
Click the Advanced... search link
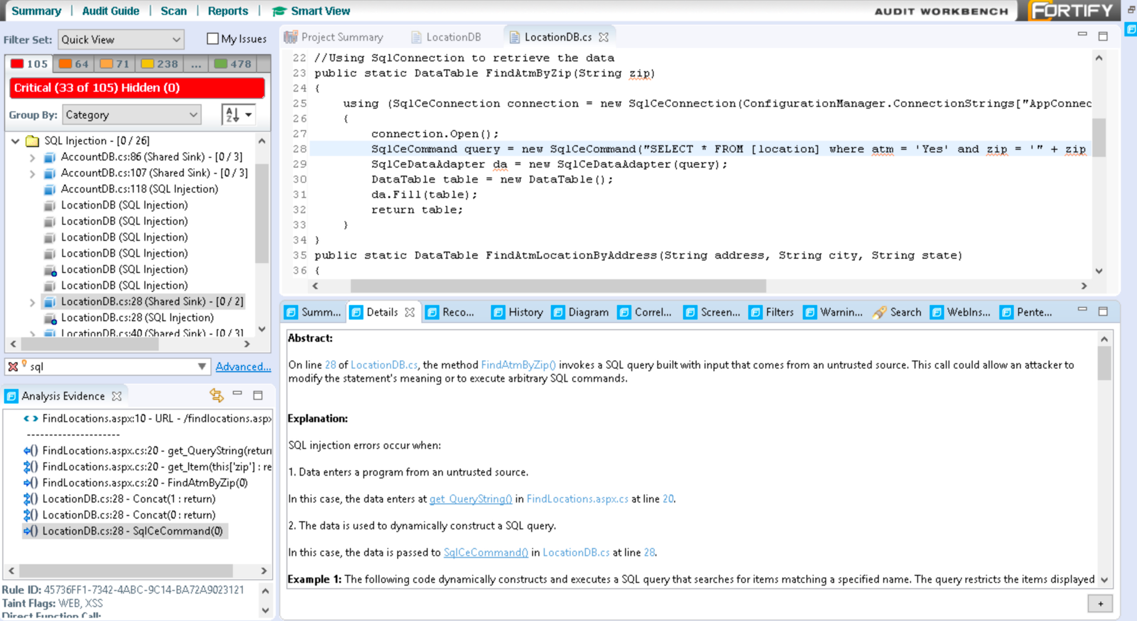pyautogui.click(x=243, y=366)
